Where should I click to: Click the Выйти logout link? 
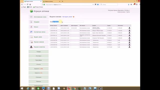[x=128, y=12]
